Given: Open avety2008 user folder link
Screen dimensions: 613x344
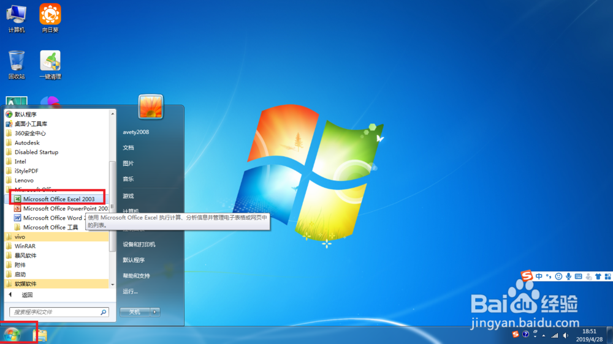Looking at the screenshot, I should pos(135,132).
